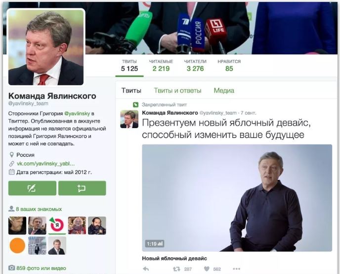Retweet the pinned tweet
The width and height of the screenshot is (340, 274).
176,269
